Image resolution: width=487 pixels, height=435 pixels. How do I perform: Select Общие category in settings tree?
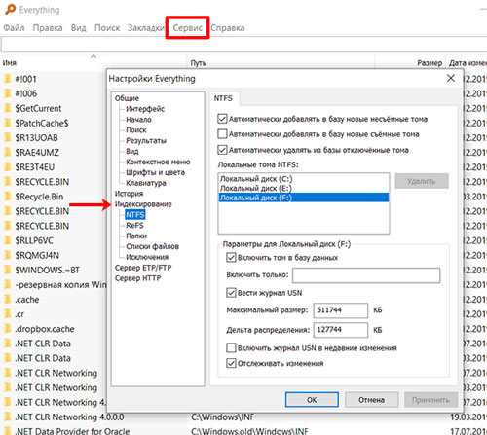pos(127,98)
